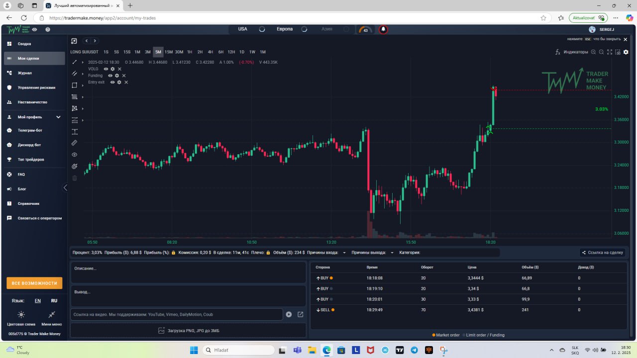637x358 pixels.
Task: Select the 1H timeframe
Action: coord(190,52)
